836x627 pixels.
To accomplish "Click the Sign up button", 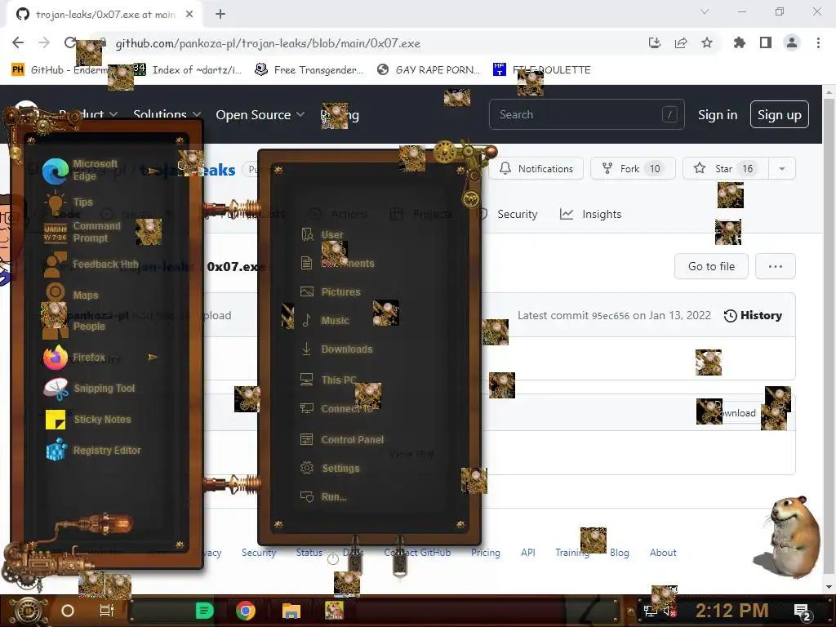I will pyautogui.click(x=780, y=114).
